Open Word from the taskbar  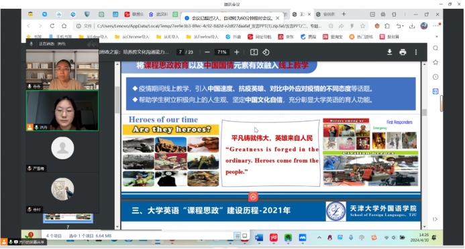pyautogui.click(x=259, y=238)
